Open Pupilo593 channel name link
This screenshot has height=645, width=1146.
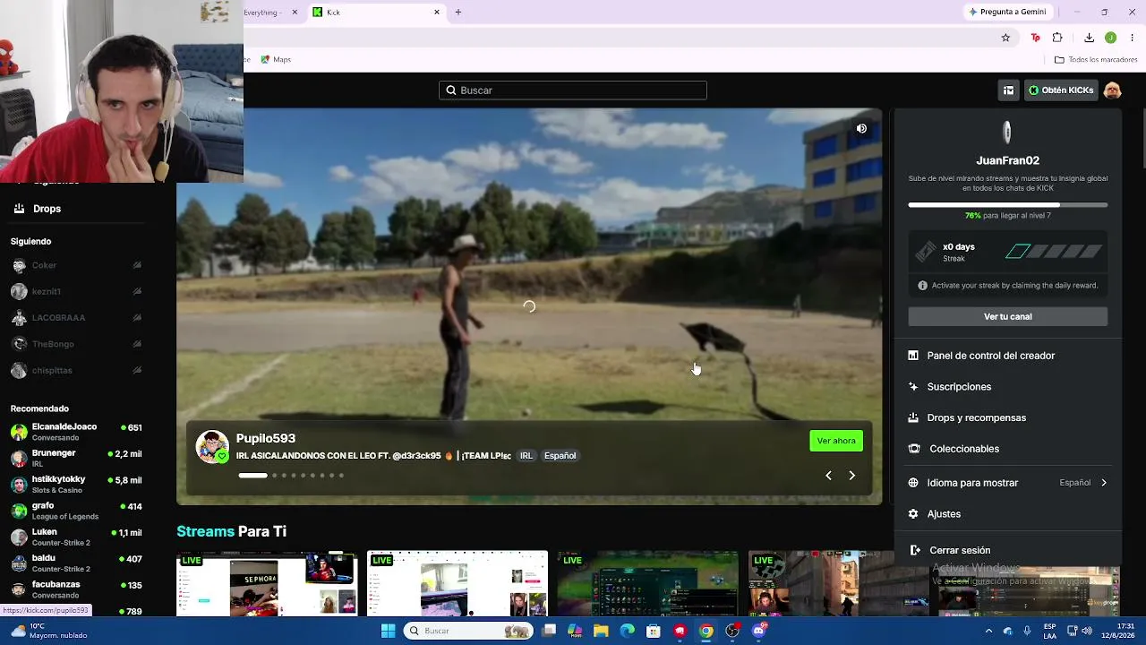tap(265, 438)
